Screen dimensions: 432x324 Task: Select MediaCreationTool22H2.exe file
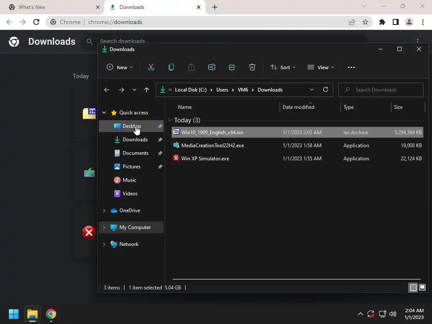pyautogui.click(x=297, y=146)
